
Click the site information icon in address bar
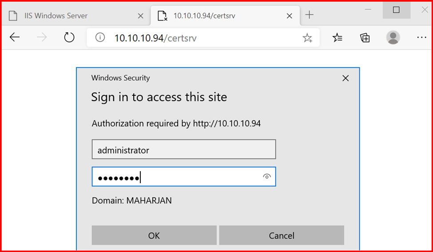[100, 38]
